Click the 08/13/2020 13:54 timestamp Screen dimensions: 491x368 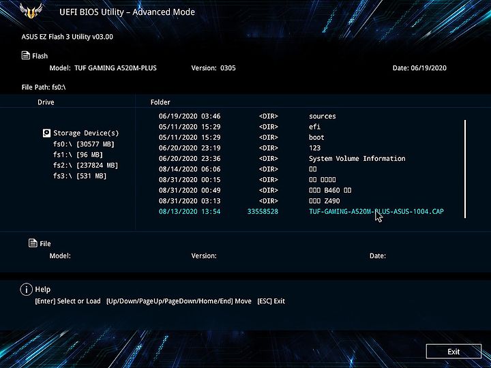click(190, 211)
